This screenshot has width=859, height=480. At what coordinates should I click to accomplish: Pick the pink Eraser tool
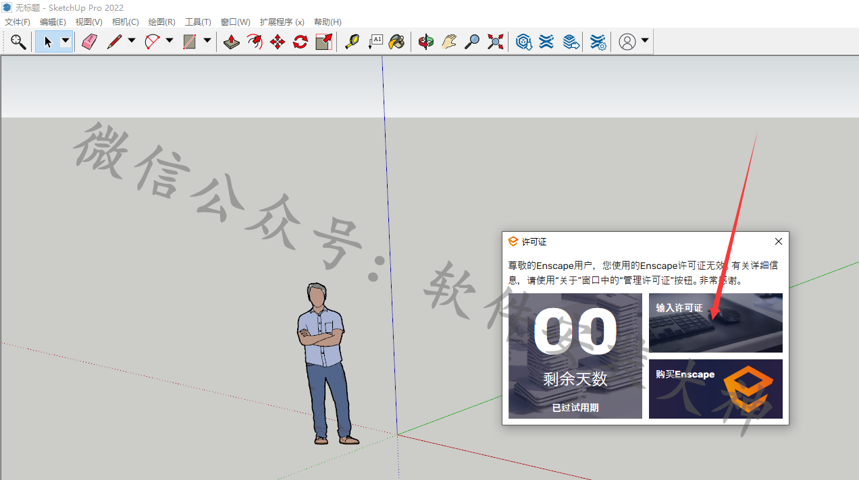[x=89, y=42]
